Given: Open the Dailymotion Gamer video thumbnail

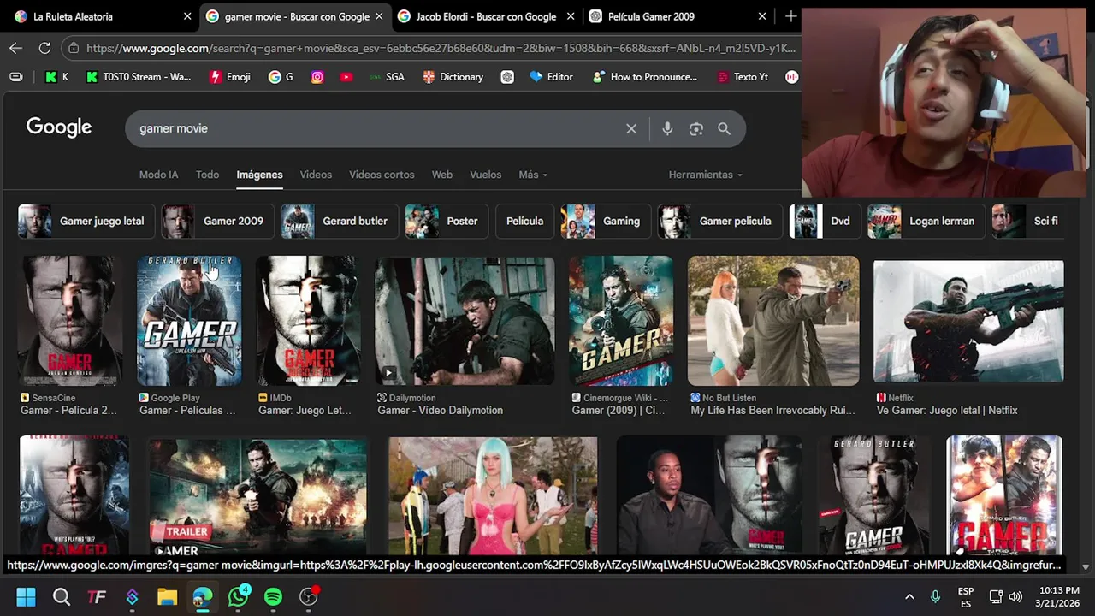Looking at the screenshot, I should click(465, 321).
